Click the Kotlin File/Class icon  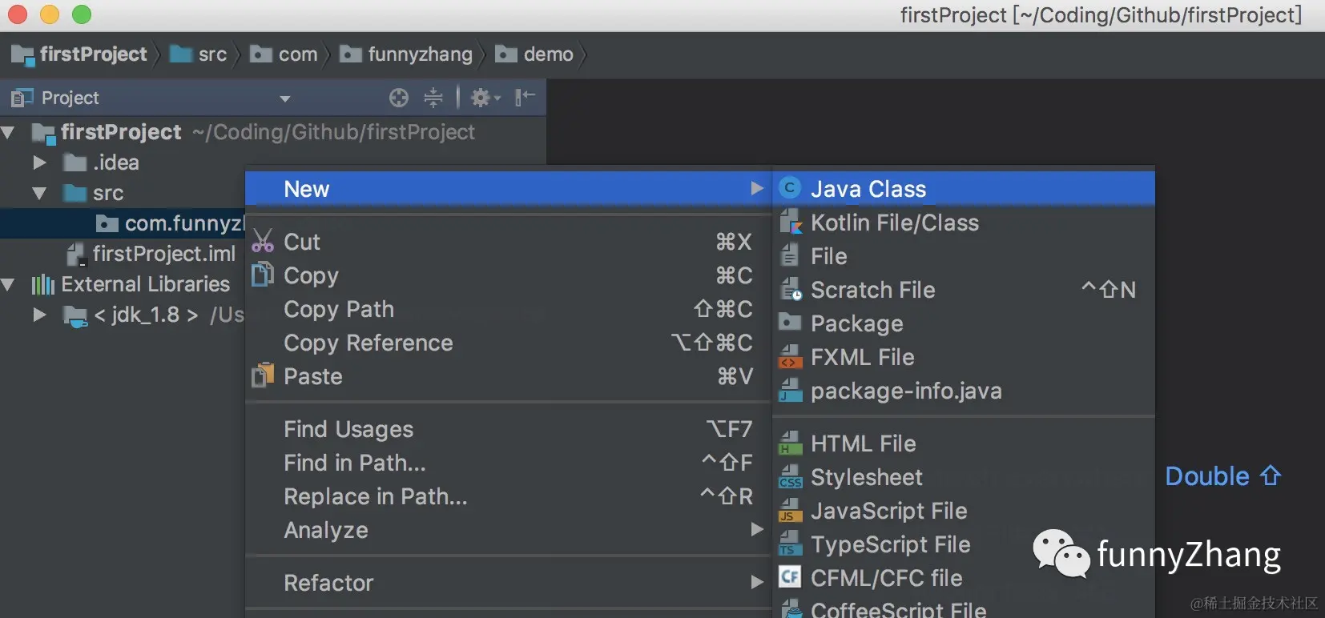pos(791,222)
